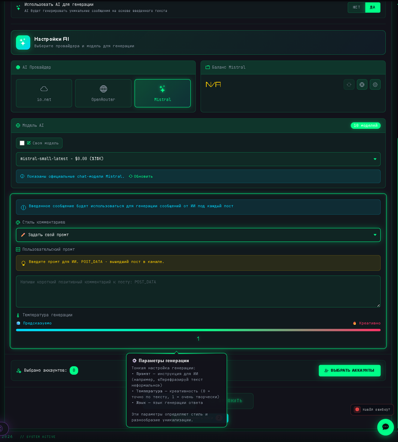Viewport: 398px width, 442px height.
Task: Select the Mistral provider card
Action: [163, 93]
